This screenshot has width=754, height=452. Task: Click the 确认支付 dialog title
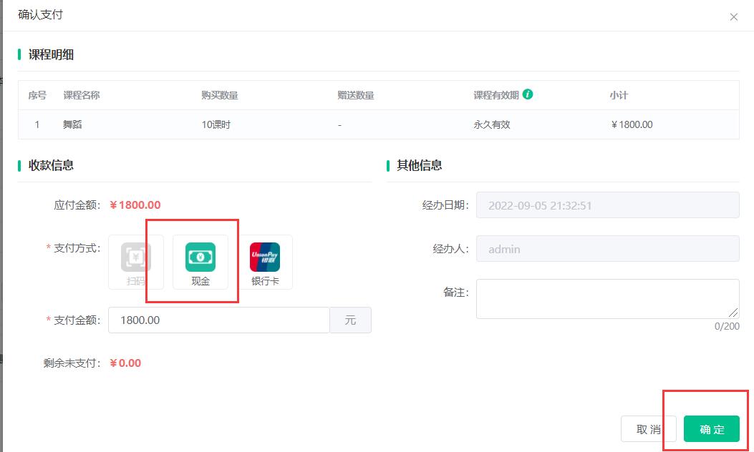tap(40, 14)
